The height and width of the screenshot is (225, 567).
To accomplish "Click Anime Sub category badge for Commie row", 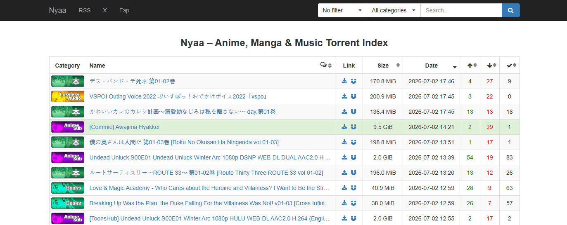I will coord(68,127).
